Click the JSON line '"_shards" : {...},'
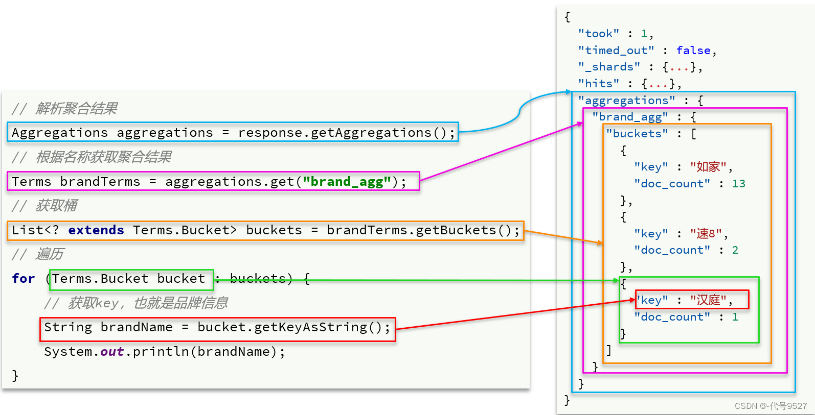The image size is (815, 415). pyautogui.click(x=640, y=67)
